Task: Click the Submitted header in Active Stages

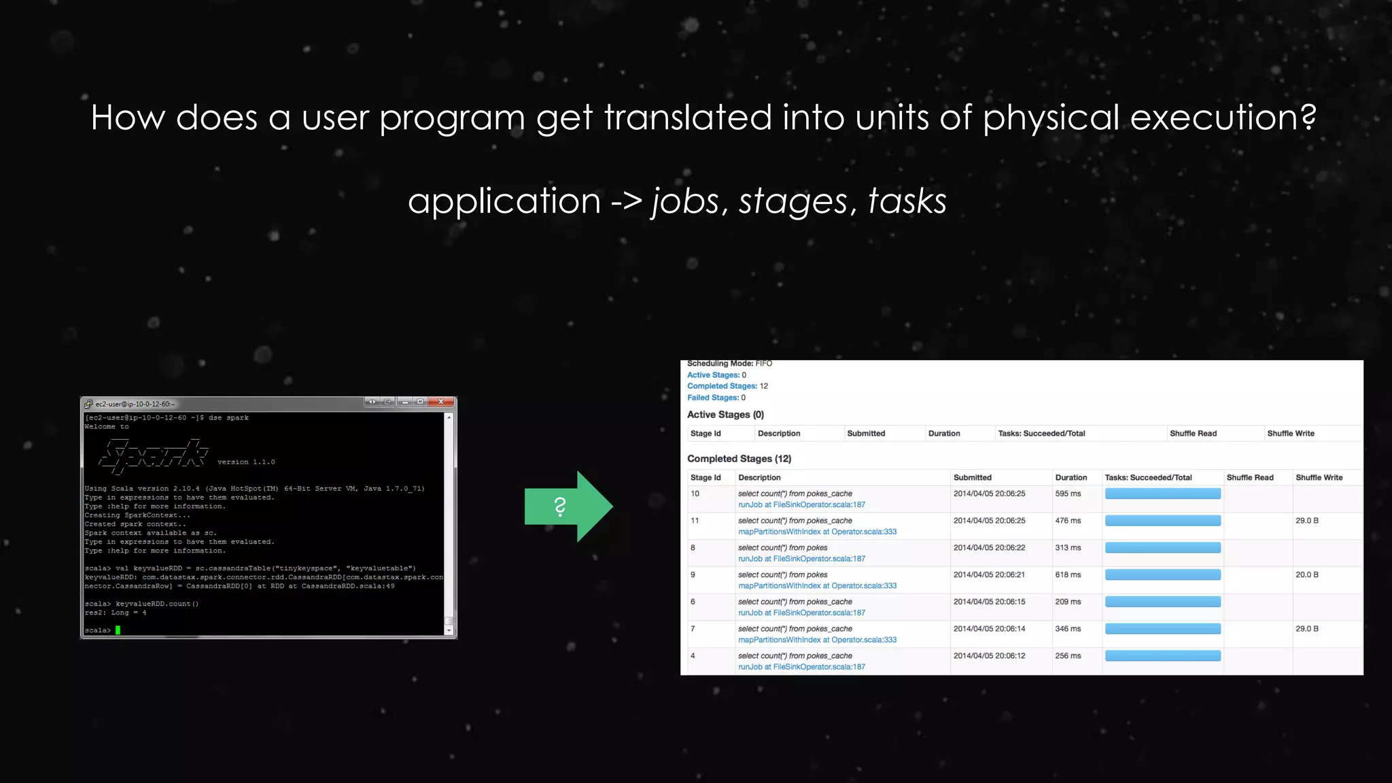Action: [866, 434]
